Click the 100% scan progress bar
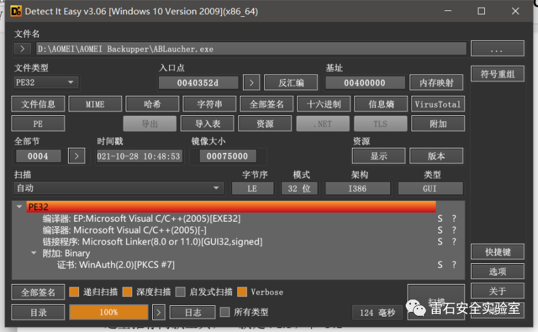 coord(109,312)
